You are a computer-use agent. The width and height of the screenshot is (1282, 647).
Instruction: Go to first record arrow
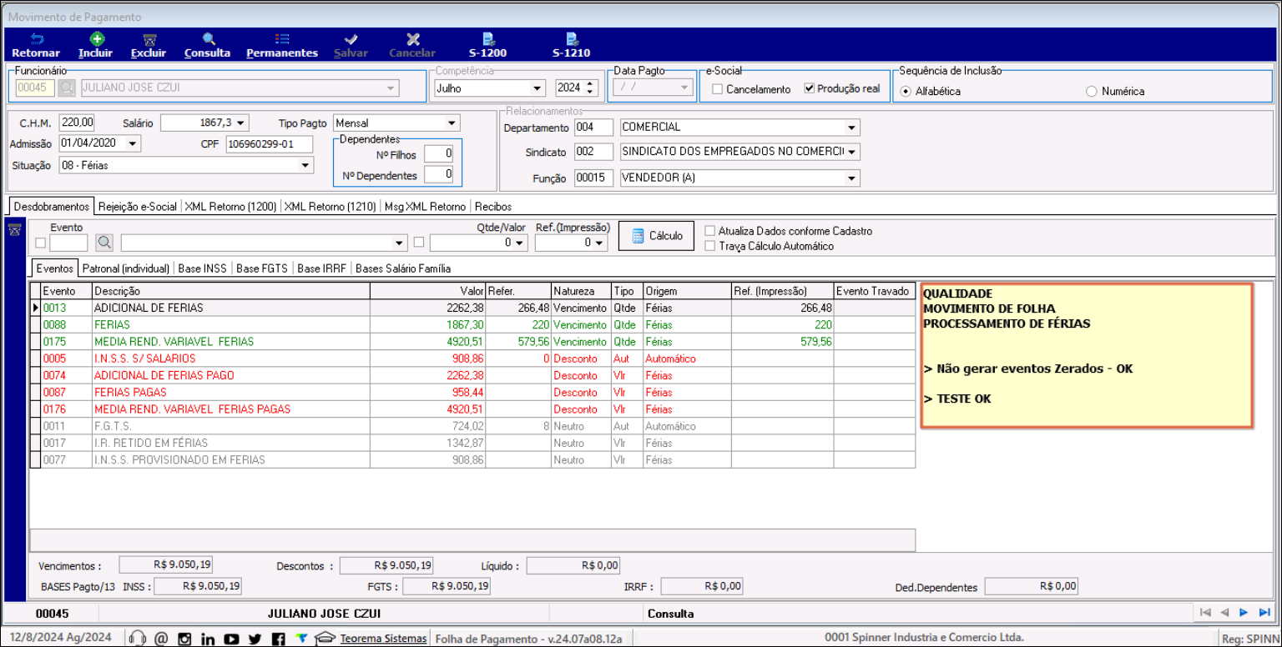[x=1205, y=613]
